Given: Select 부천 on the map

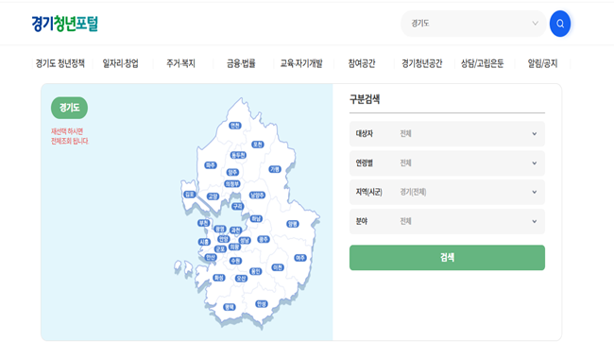Looking at the screenshot, I should tap(204, 223).
